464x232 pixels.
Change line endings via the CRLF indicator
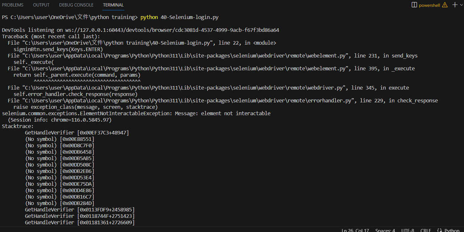coord(426,230)
